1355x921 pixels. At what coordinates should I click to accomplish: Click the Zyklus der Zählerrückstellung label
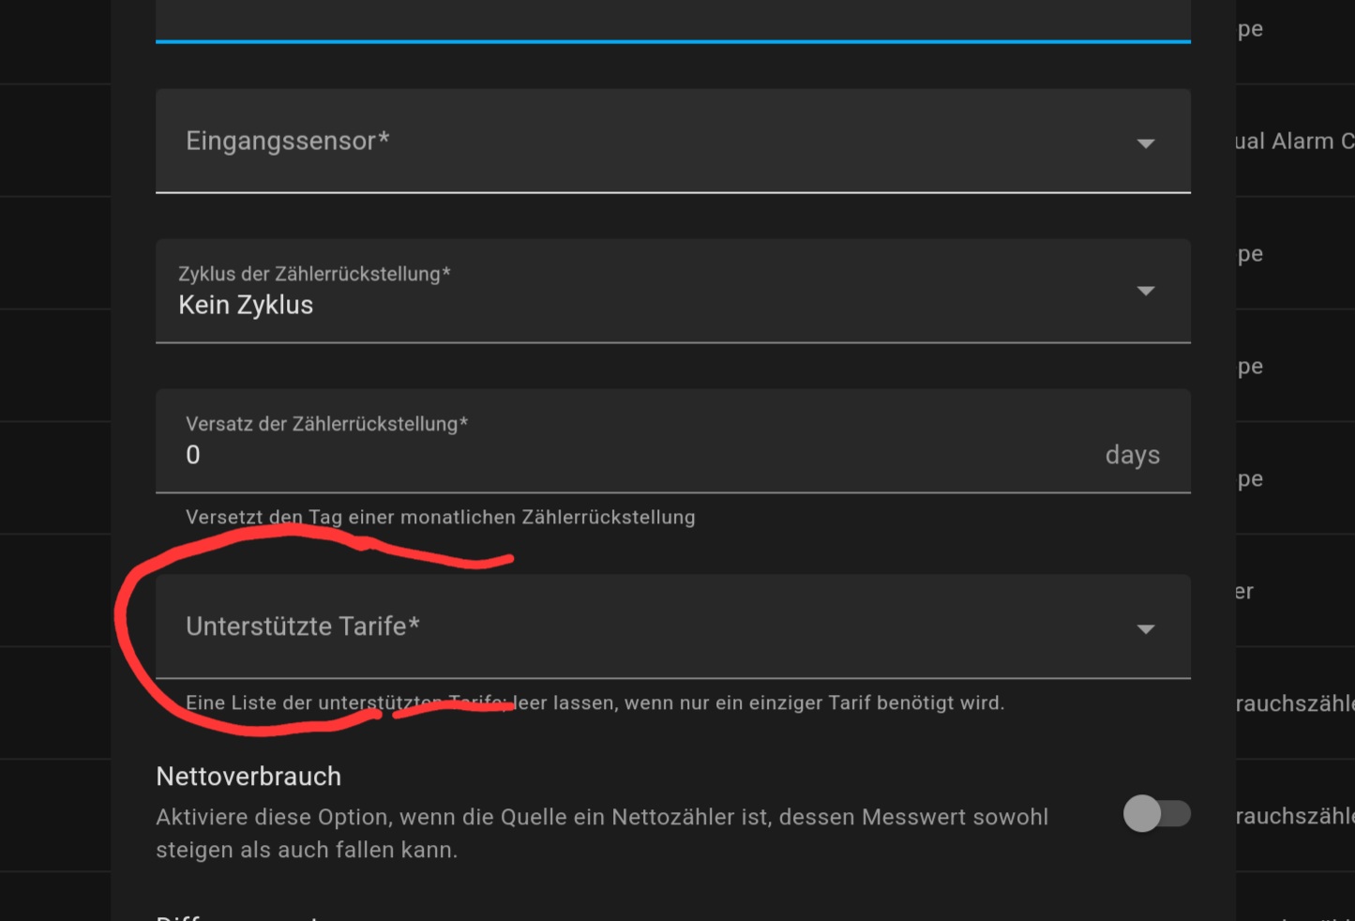(x=314, y=274)
